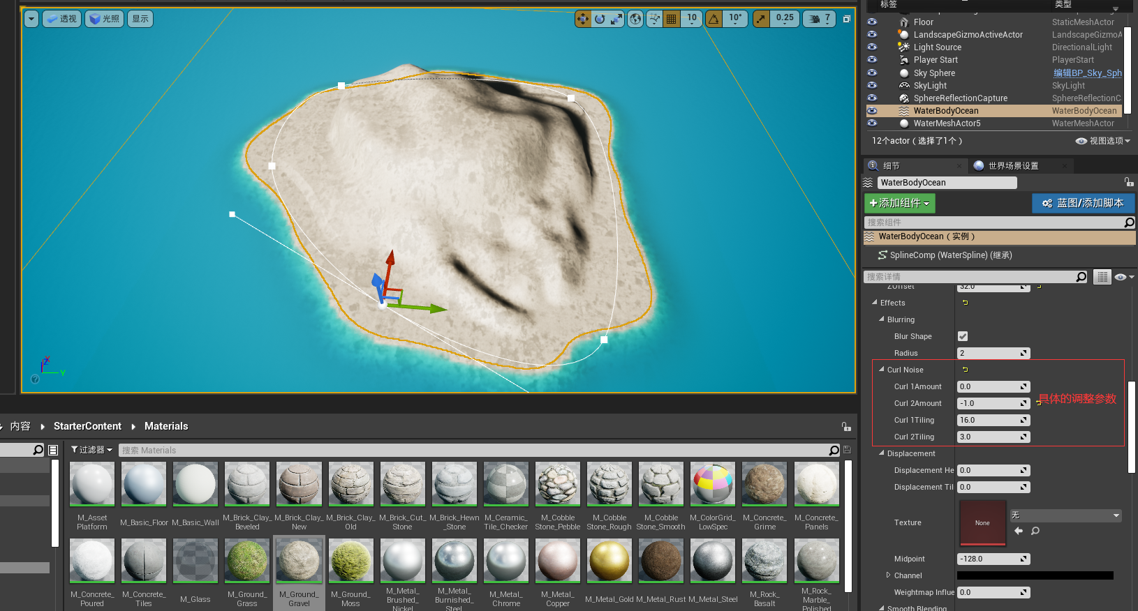Maximize or restore the viewport
Screen dimensions: 1138x611
[x=847, y=19]
